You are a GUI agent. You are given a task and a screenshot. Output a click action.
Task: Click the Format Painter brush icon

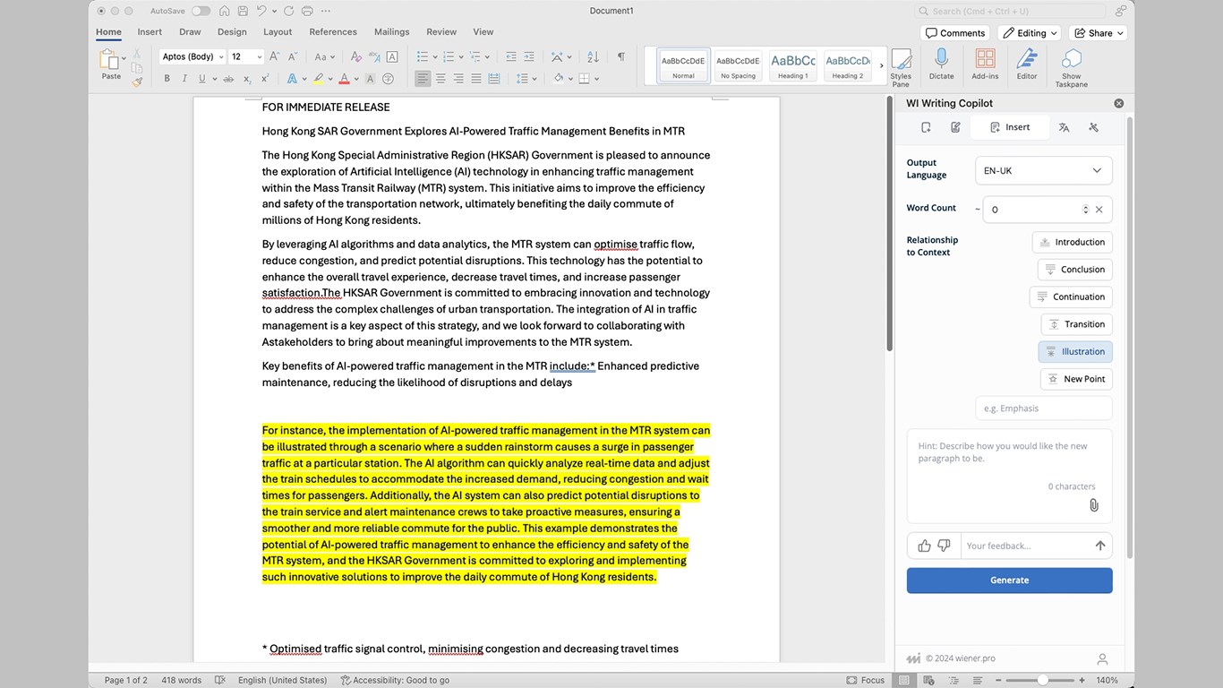click(137, 82)
